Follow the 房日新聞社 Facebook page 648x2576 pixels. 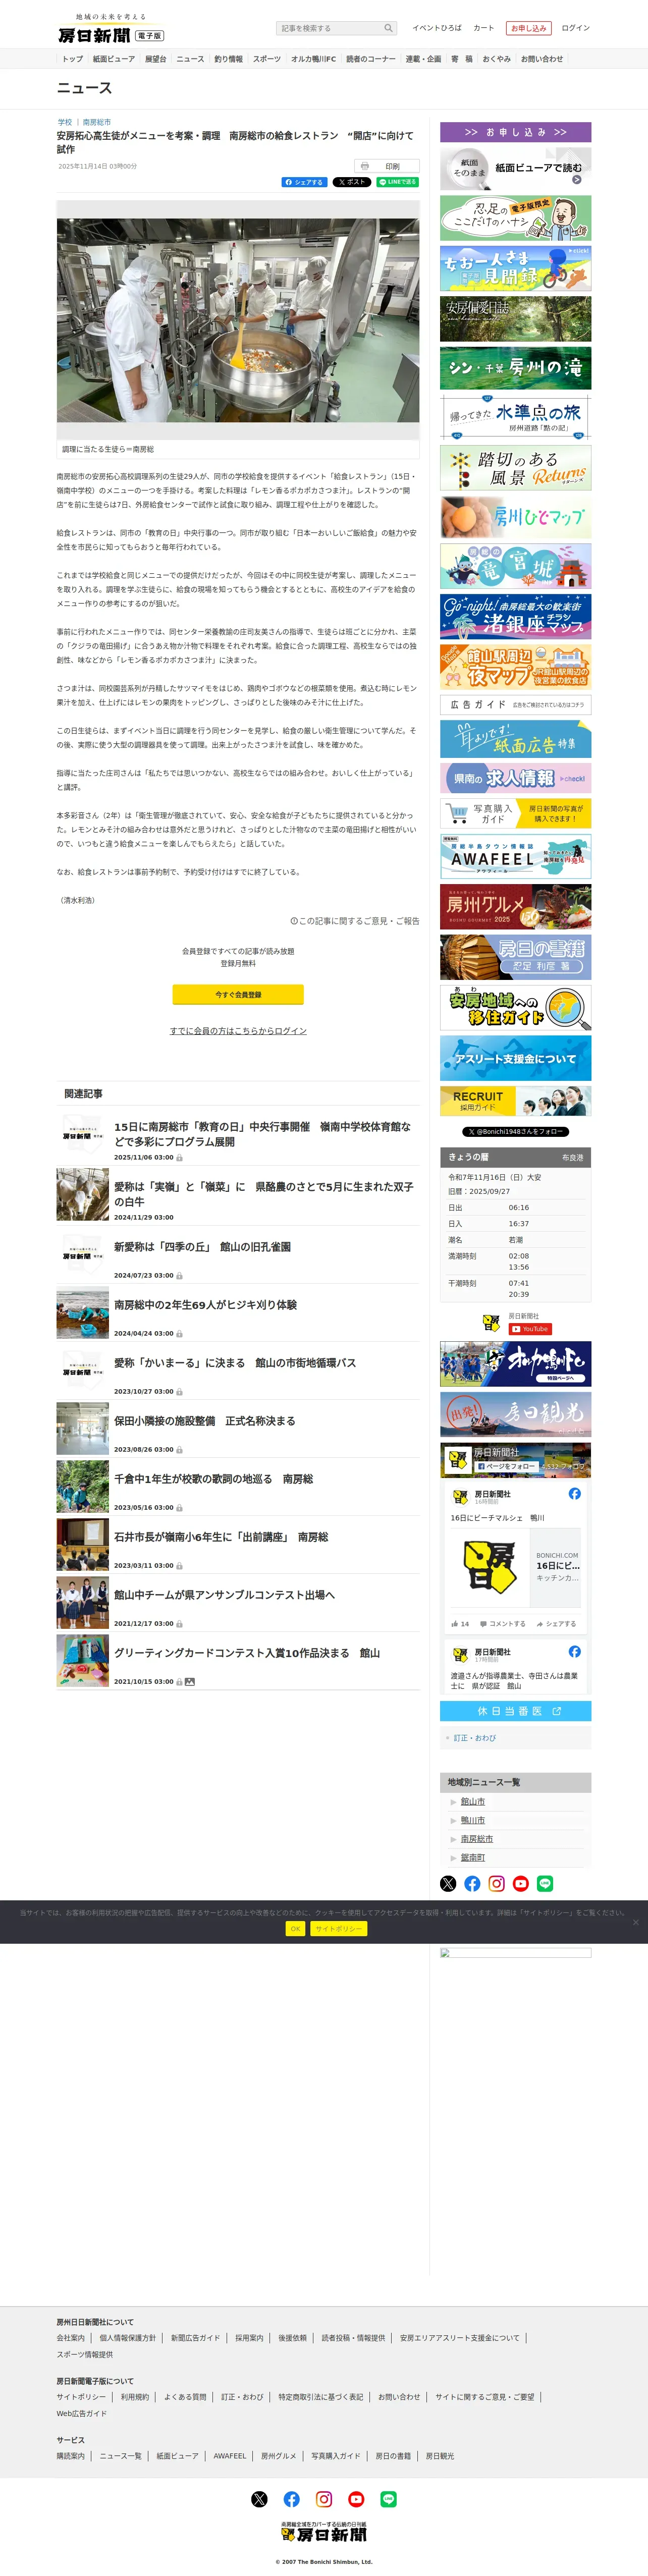point(506,1466)
